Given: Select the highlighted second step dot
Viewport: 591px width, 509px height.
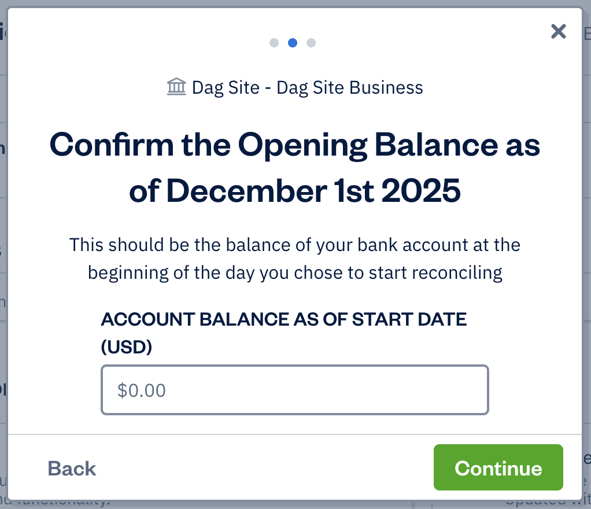Looking at the screenshot, I should click(293, 43).
